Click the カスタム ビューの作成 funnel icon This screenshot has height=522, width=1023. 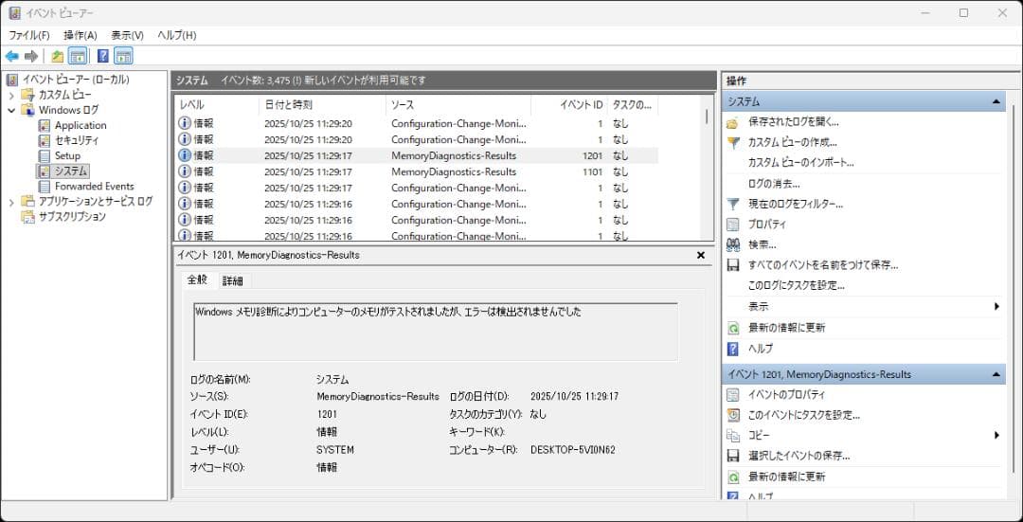[x=732, y=142]
